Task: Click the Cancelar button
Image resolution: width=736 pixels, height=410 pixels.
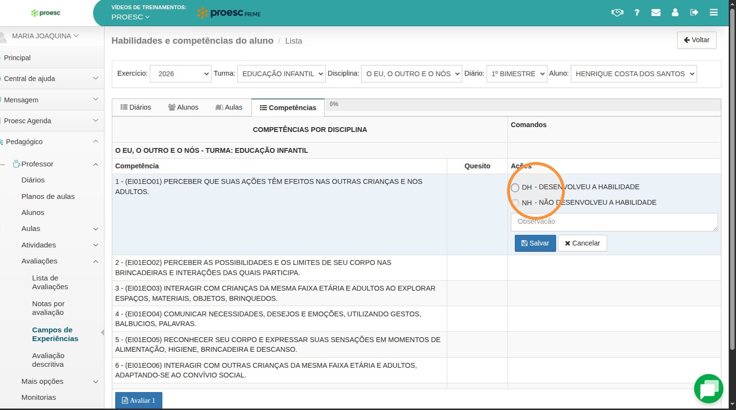Action: click(582, 243)
